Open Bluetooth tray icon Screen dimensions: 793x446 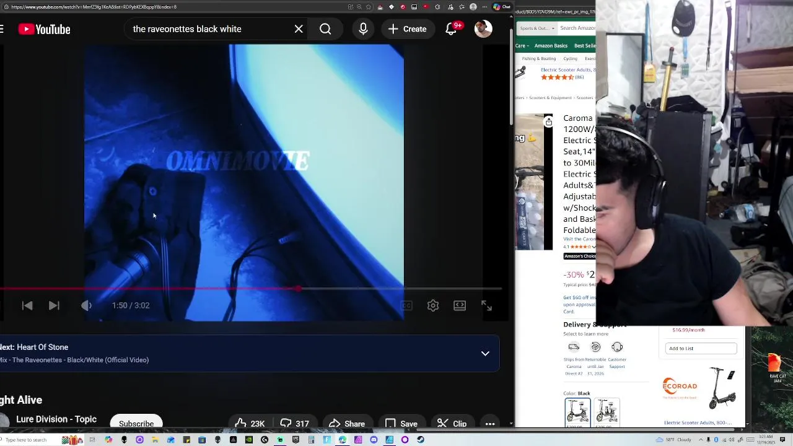(x=716, y=440)
